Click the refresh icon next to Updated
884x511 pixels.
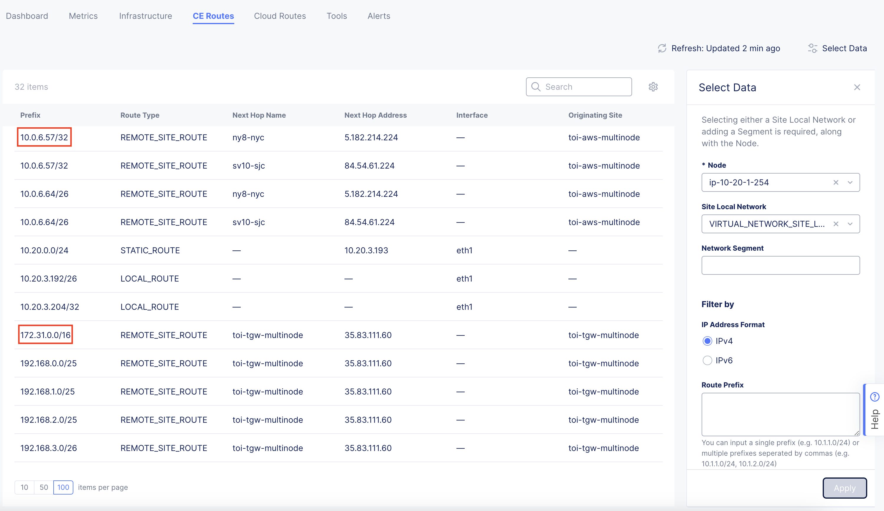click(662, 48)
